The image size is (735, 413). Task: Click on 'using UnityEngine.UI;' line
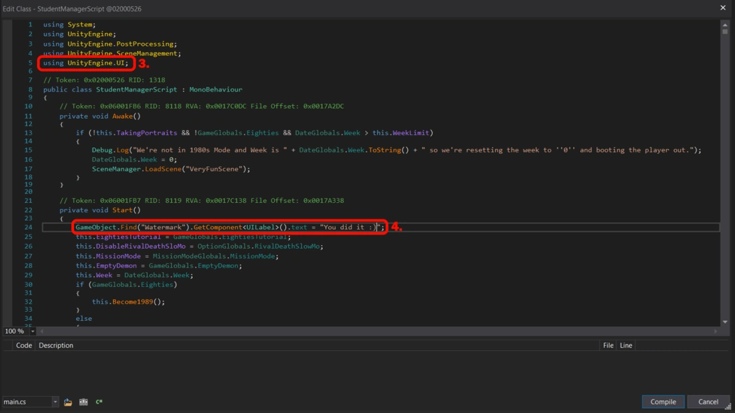(x=86, y=63)
